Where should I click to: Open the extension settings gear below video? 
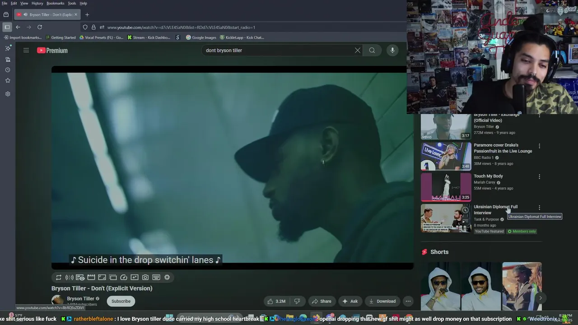[167, 278]
